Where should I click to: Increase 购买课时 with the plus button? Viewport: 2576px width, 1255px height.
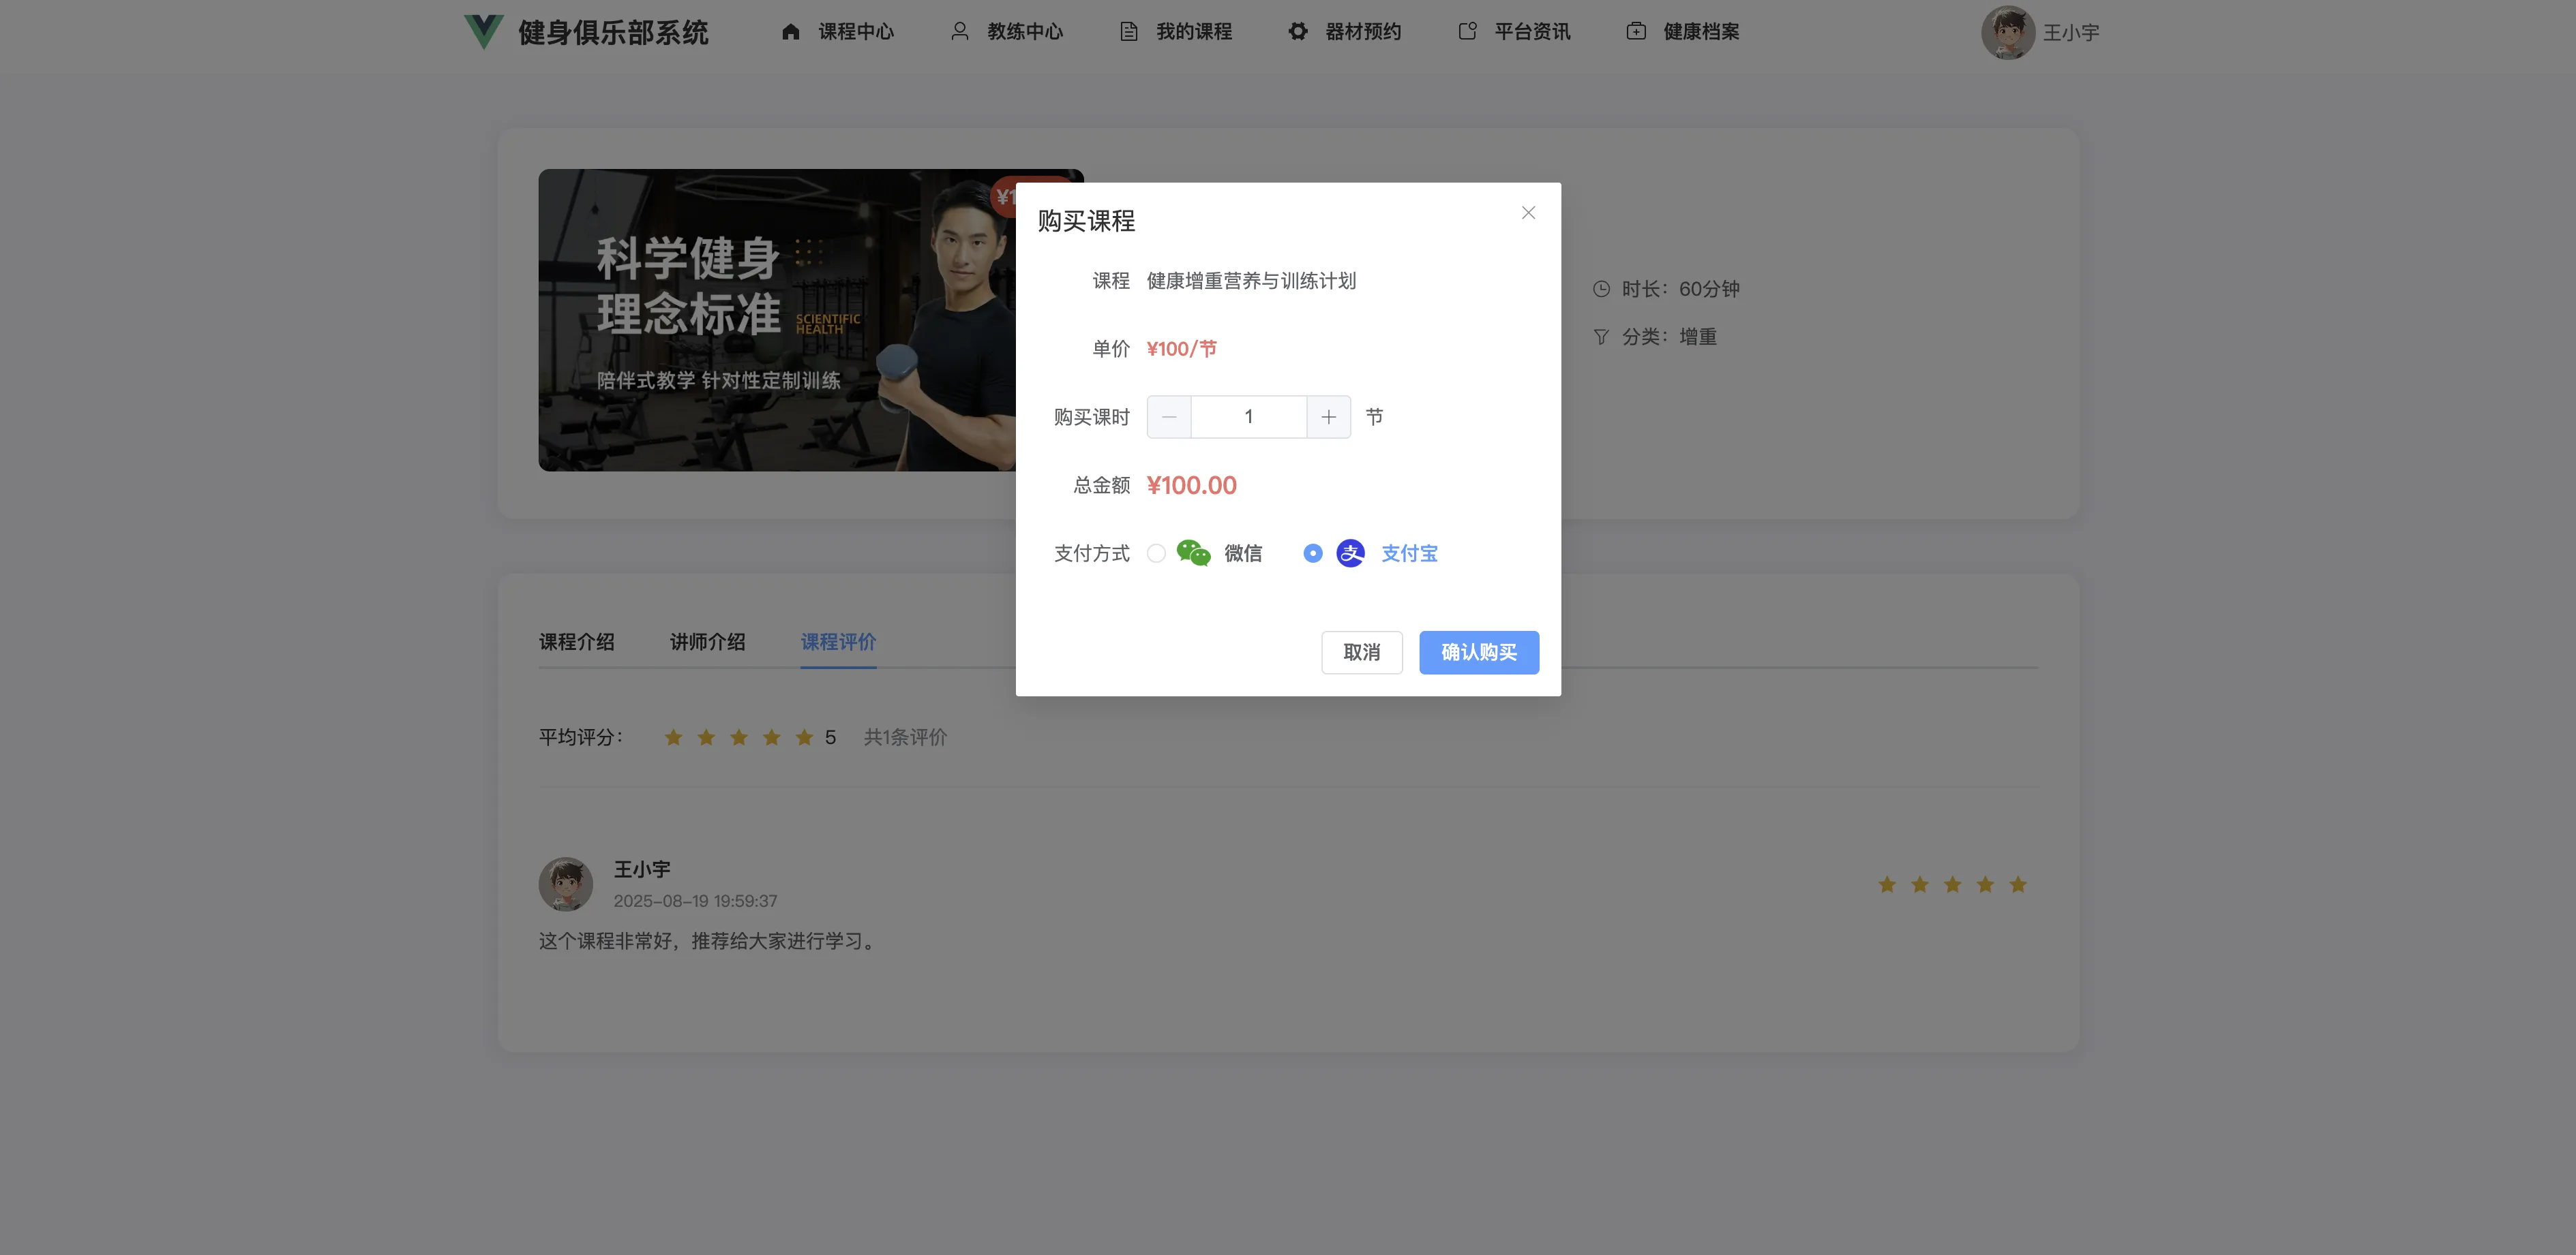click(x=1328, y=417)
